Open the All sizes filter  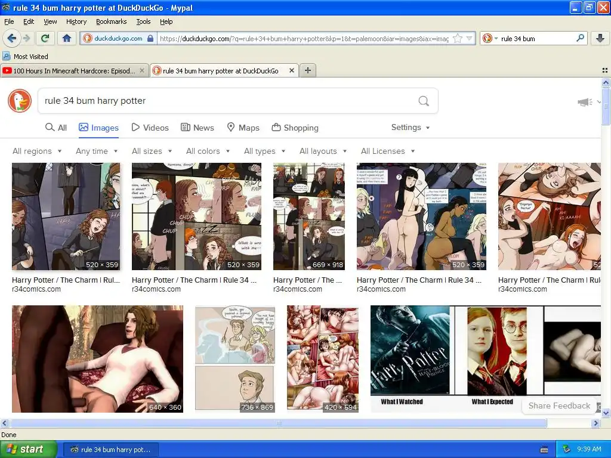coord(152,151)
